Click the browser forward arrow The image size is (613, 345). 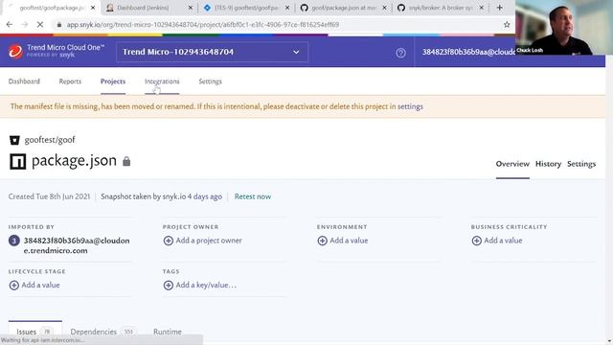tap(25, 24)
